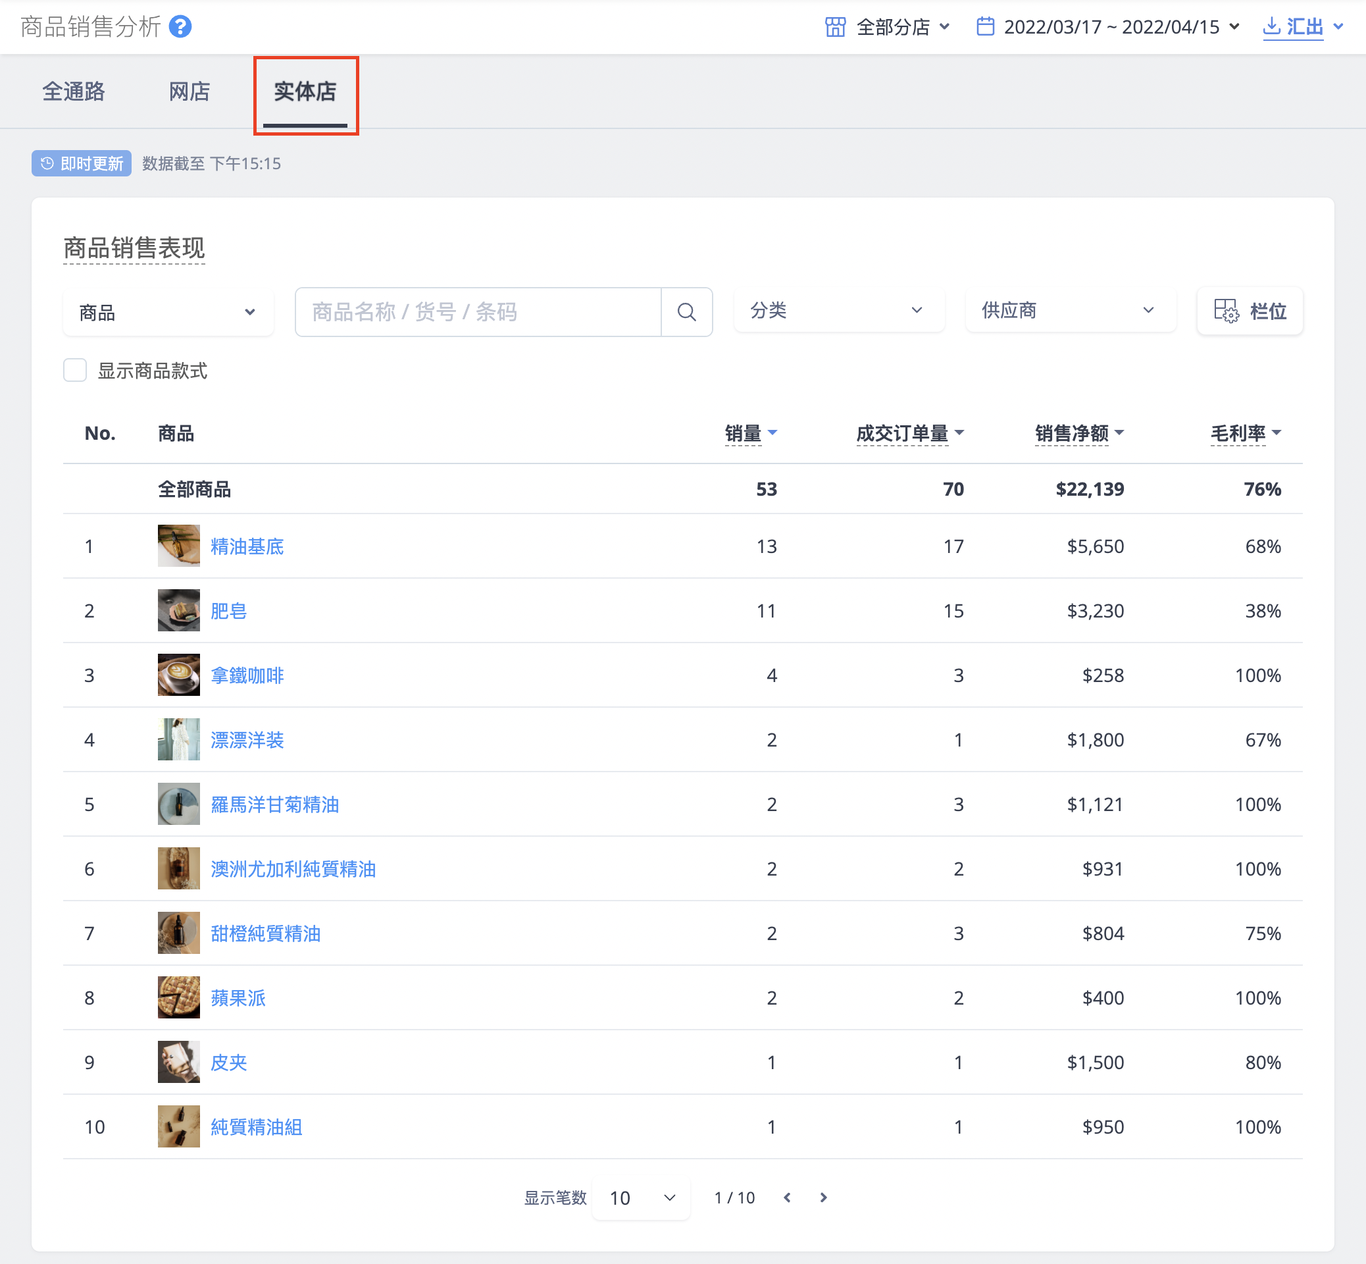Open product link 純質精油組
1366x1264 pixels.
click(257, 1126)
